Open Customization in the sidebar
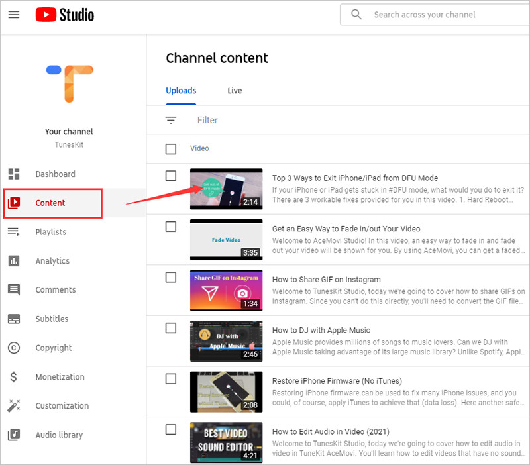Image resolution: width=530 pixels, height=465 pixels. pyautogui.click(x=62, y=406)
